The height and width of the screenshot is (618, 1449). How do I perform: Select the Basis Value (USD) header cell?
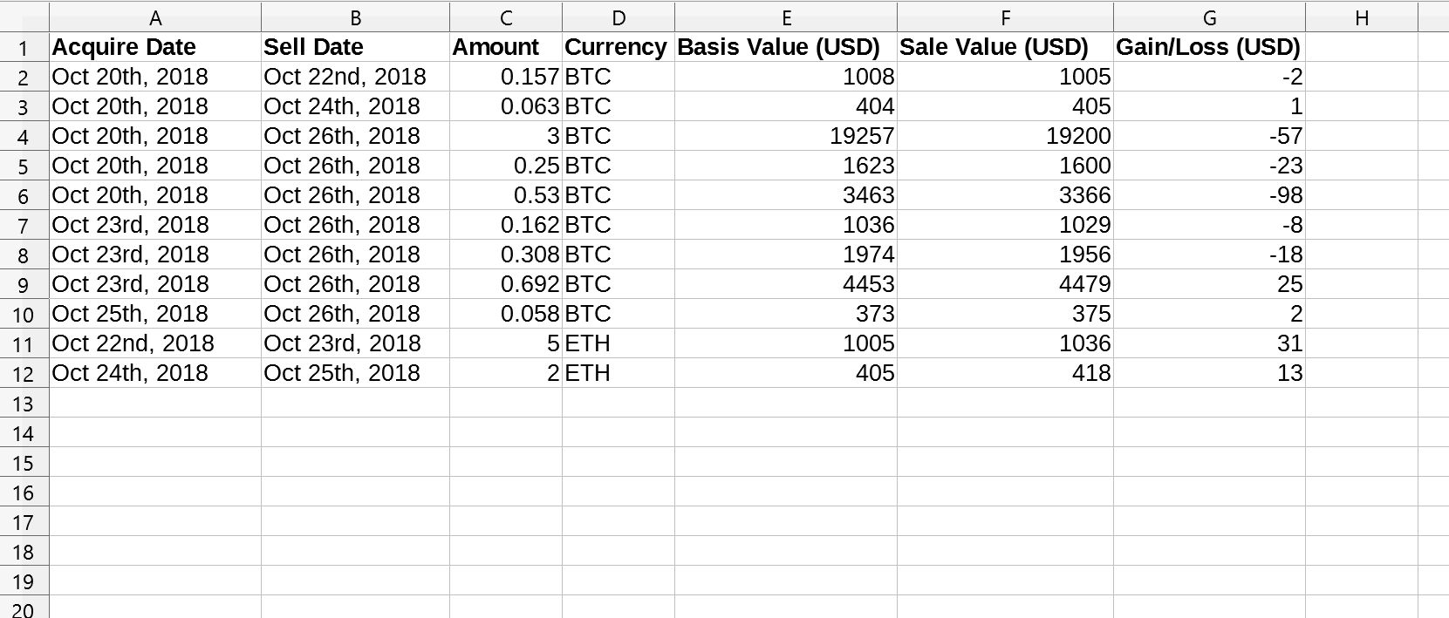[x=786, y=47]
